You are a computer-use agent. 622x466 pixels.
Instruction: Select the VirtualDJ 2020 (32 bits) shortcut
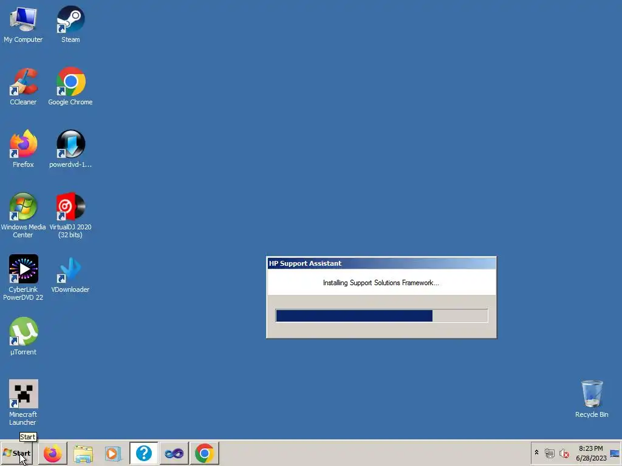tap(70, 215)
